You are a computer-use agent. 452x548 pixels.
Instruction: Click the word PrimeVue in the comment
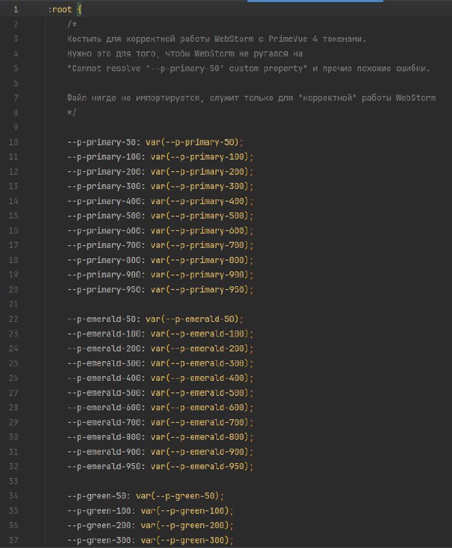288,39
